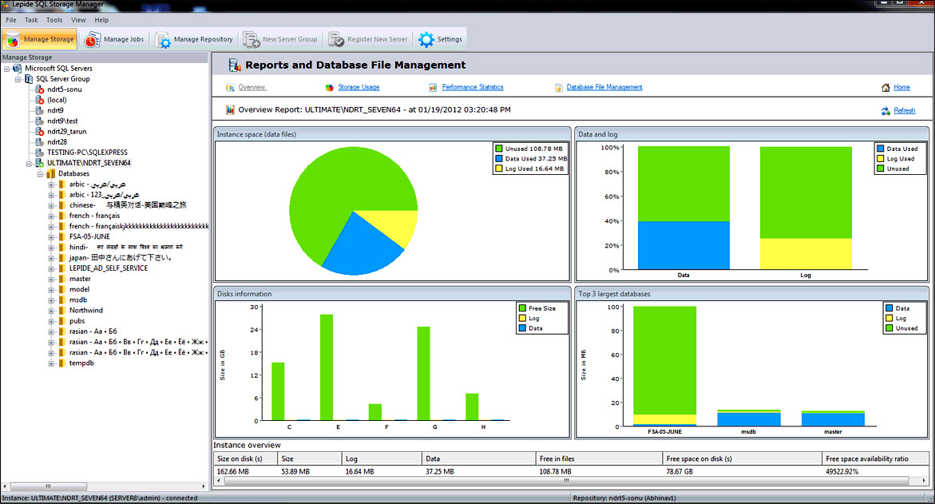Click the Free space availability ratio header
Screen dimensions: 935x504
pos(875,458)
